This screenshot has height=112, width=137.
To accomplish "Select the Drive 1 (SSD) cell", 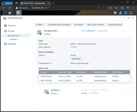I will pyautogui.click(x=64, y=76).
